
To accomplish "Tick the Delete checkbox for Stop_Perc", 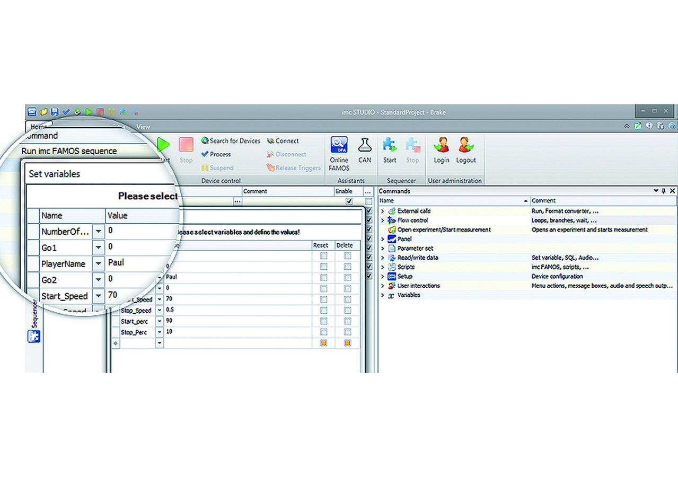I will click(348, 332).
